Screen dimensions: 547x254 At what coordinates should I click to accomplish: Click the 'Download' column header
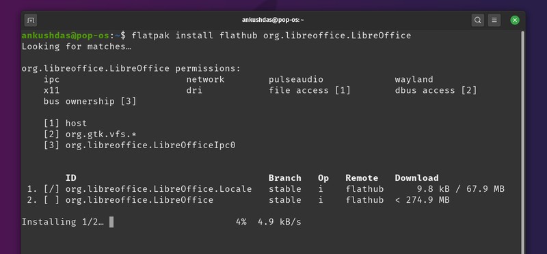(x=416, y=178)
